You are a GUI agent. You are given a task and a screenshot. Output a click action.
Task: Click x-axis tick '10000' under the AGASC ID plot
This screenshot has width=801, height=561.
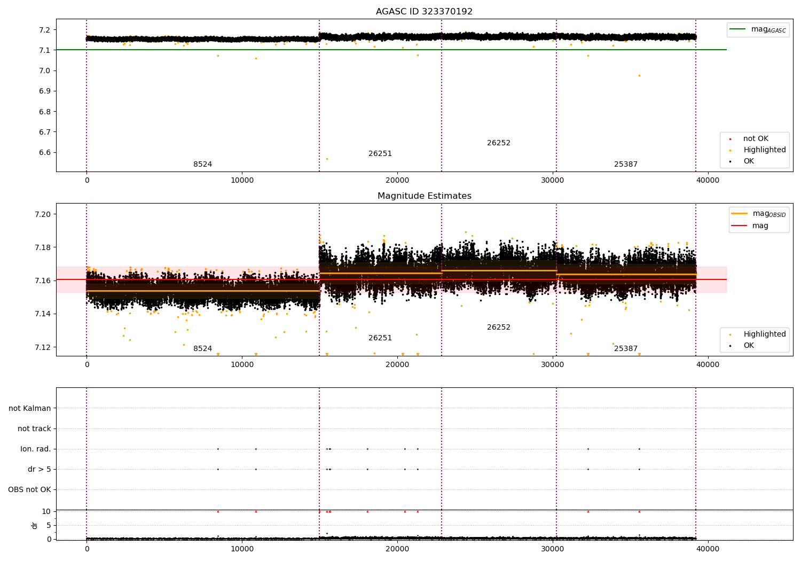pyautogui.click(x=242, y=181)
